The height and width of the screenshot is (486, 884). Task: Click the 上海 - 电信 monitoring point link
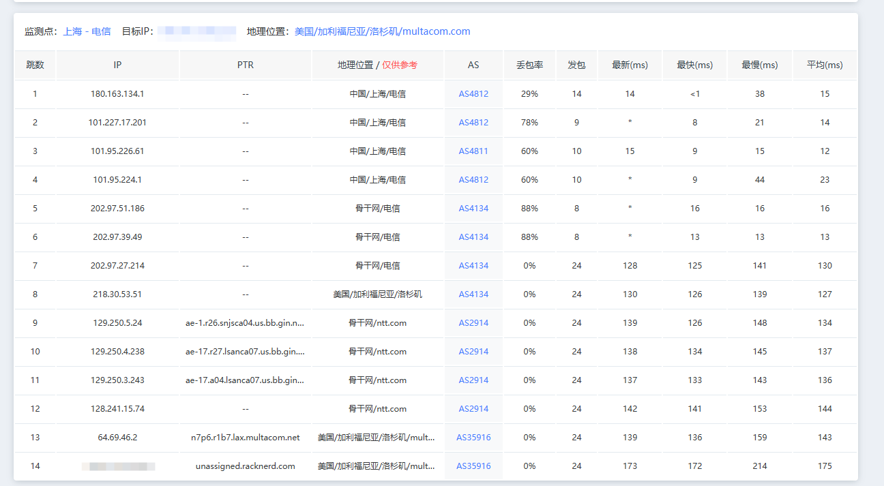click(87, 31)
